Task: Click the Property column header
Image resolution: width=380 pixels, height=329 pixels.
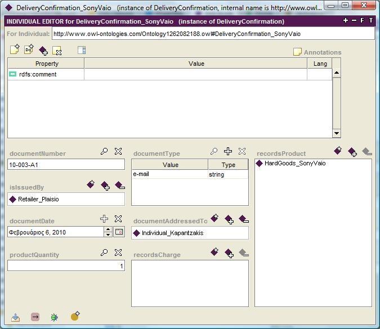Action: 46,64
